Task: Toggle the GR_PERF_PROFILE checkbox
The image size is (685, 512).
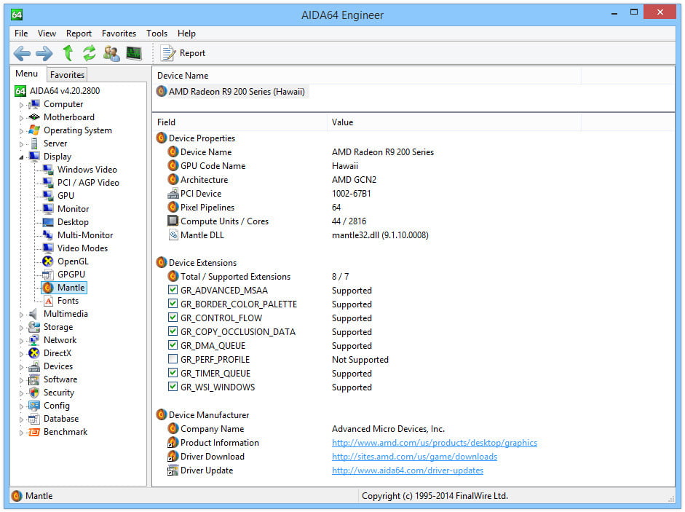Action: (x=173, y=360)
